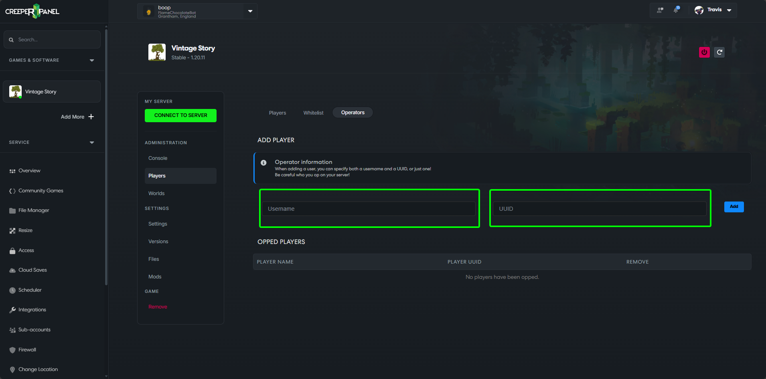Viewport: 766px width, 379px height.
Task: Click the UUID input field
Action: click(x=599, y=209)
